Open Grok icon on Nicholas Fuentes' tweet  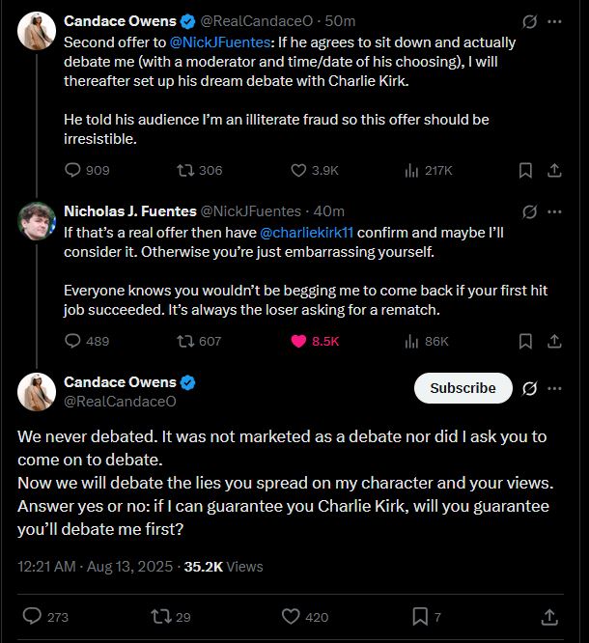click(529, 210)
